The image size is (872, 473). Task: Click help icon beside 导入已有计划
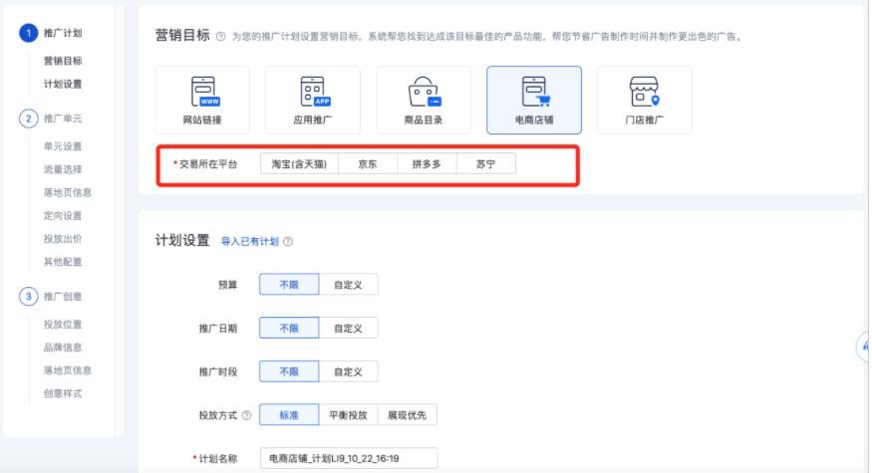tap(288, 242)
